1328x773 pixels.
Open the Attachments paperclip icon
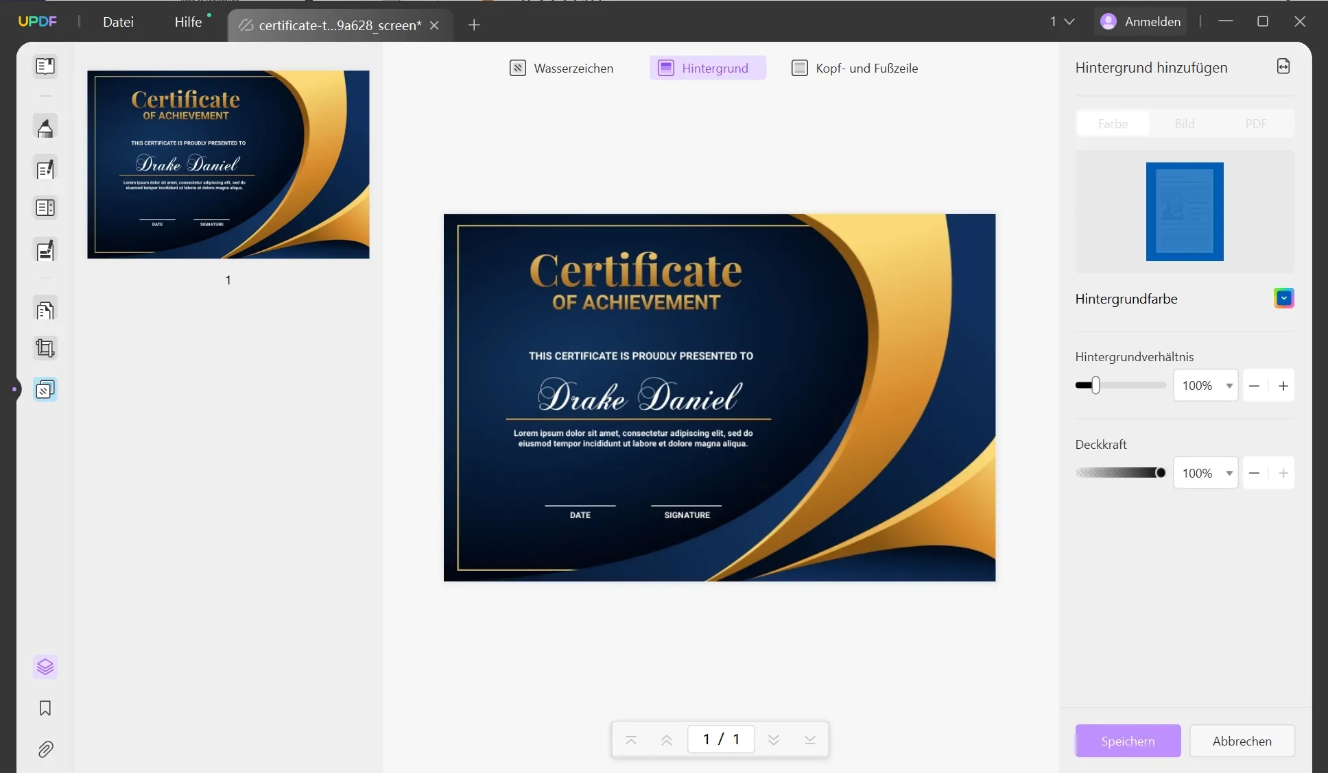click(x=45, y=749)
